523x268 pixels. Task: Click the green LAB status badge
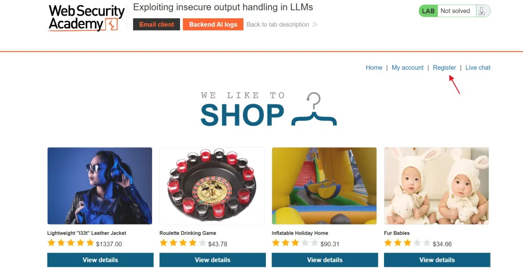(x=428, y=11)
